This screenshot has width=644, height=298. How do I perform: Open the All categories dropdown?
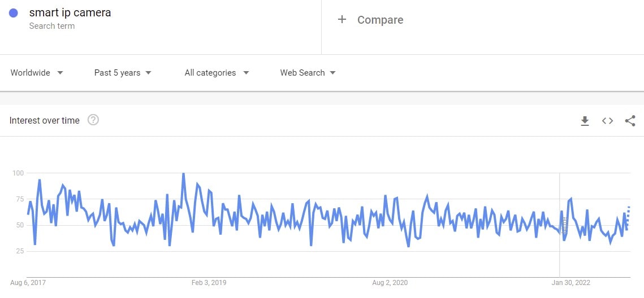coord(217,73)
